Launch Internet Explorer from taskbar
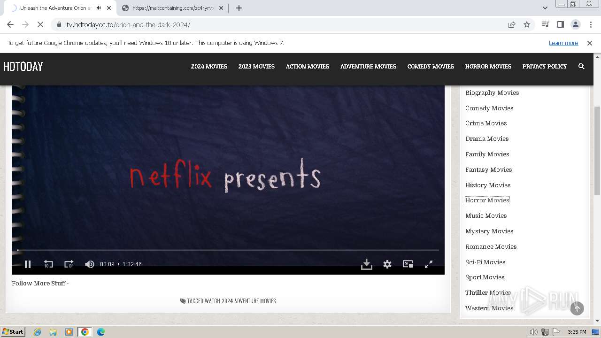601x338 pixels. (38, 332)
